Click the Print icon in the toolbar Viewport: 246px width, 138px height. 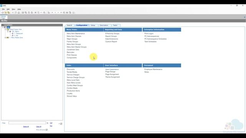click(x=19, y=13)
